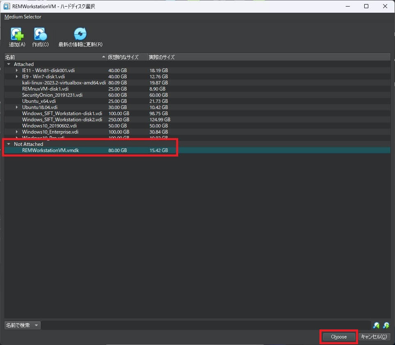Select the IE11 - Win81-disk001.vdi row

197,70
